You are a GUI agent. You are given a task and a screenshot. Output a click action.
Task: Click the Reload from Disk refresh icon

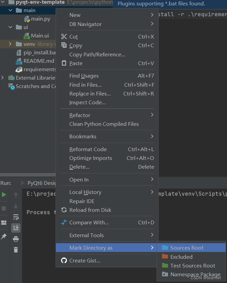pos(64,210)
